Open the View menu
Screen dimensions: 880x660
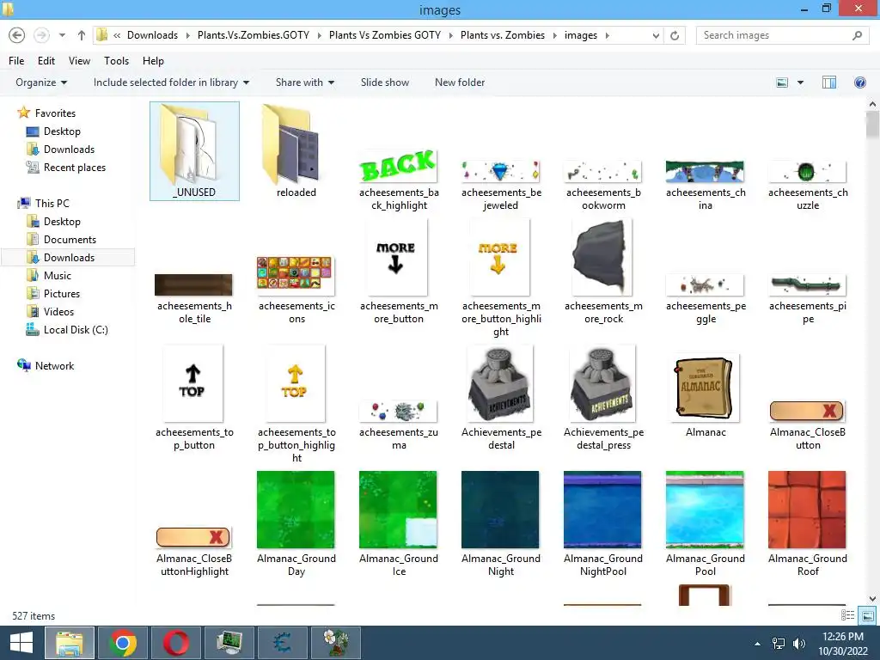79,61
